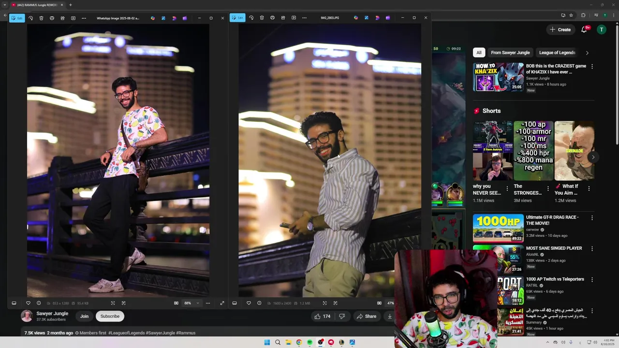Open Clipchamp icon in WhatsApp Image window
Screen dimensions: 619x348
[185, 18]
